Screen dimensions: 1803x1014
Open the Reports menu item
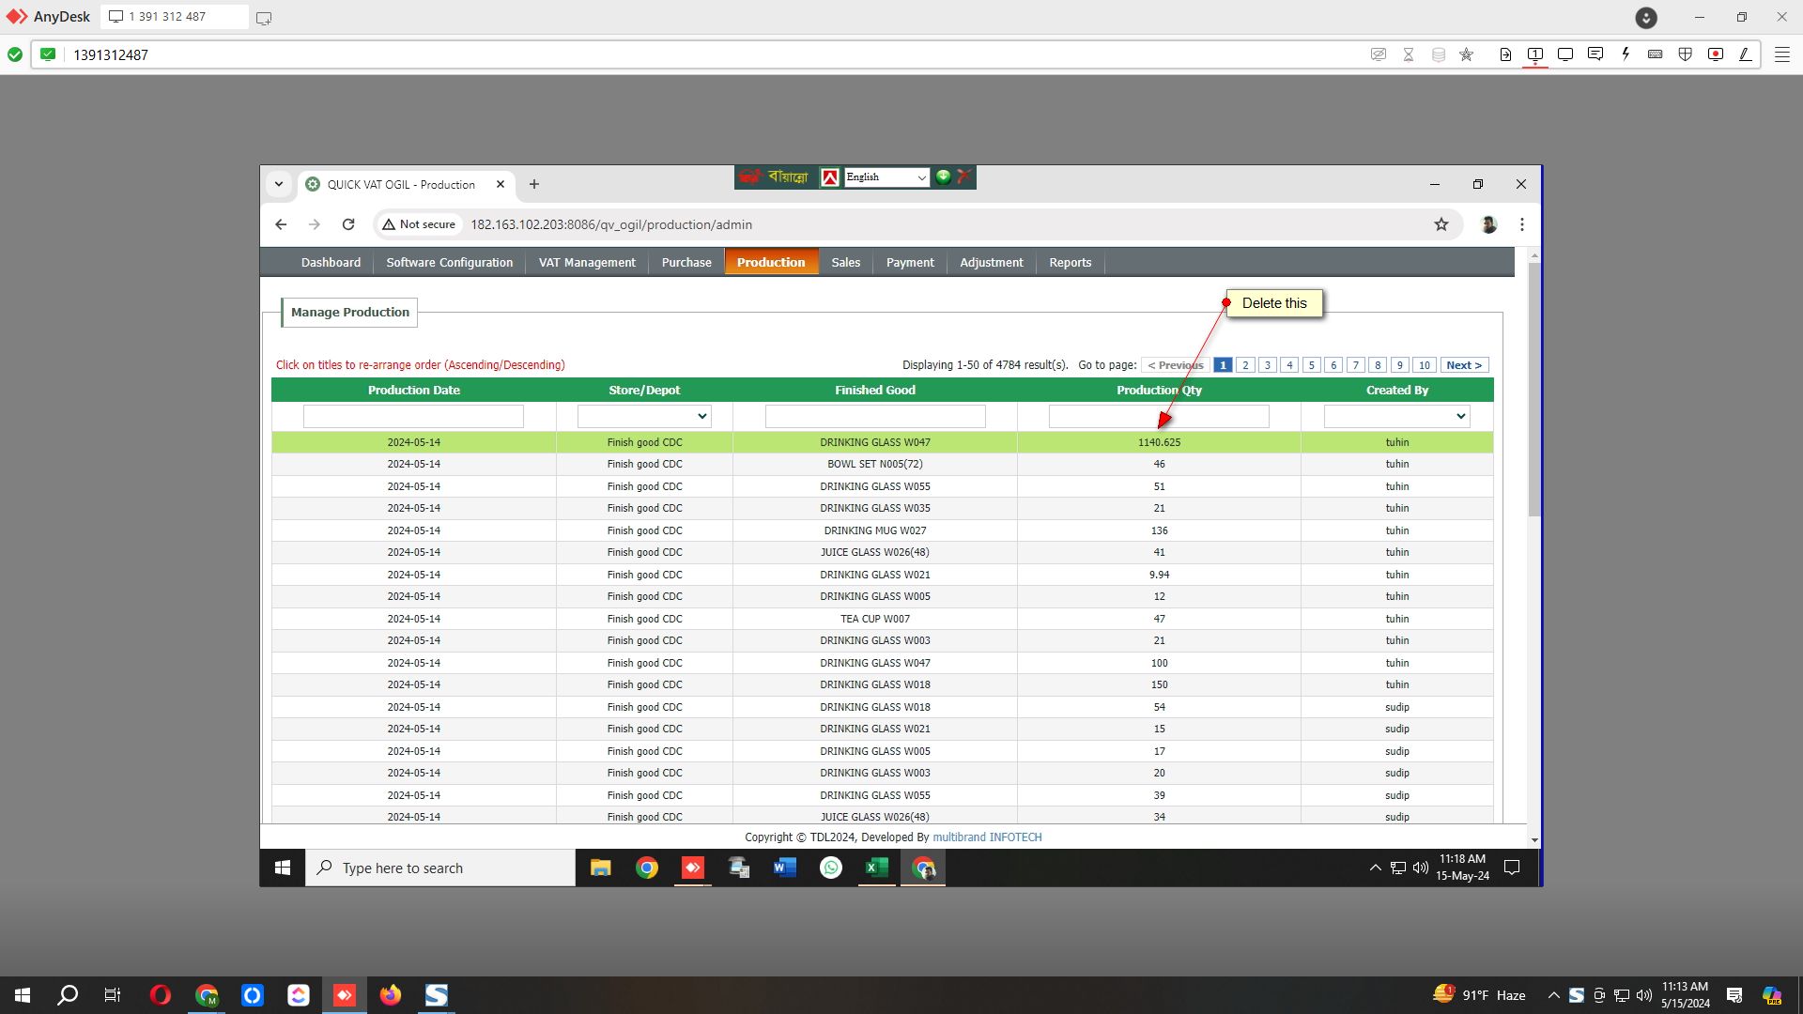click(x=1070, y=263)
